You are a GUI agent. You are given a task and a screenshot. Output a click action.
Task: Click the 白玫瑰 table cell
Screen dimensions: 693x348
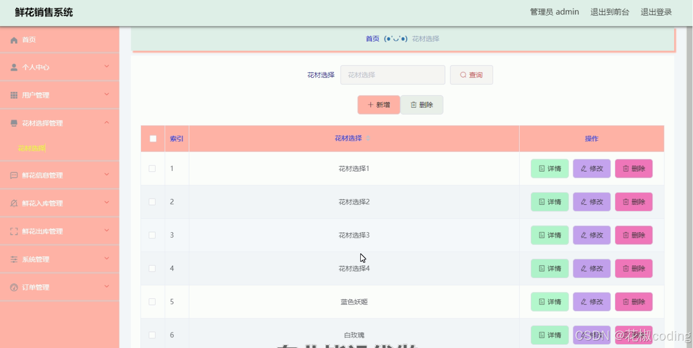pos(354,335)
